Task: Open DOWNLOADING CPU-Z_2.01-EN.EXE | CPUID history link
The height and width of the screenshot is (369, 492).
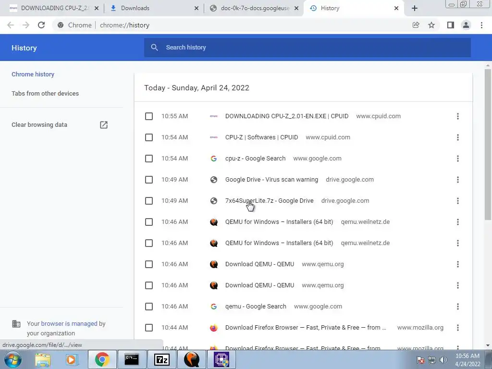Action: (287, 116)
